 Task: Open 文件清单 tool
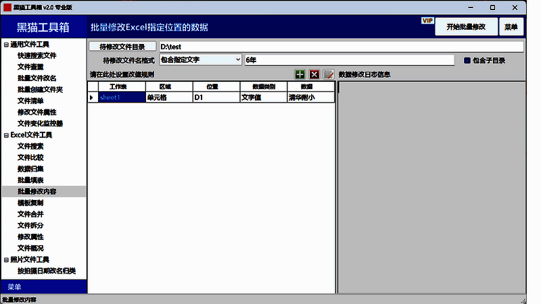[30, 101]
